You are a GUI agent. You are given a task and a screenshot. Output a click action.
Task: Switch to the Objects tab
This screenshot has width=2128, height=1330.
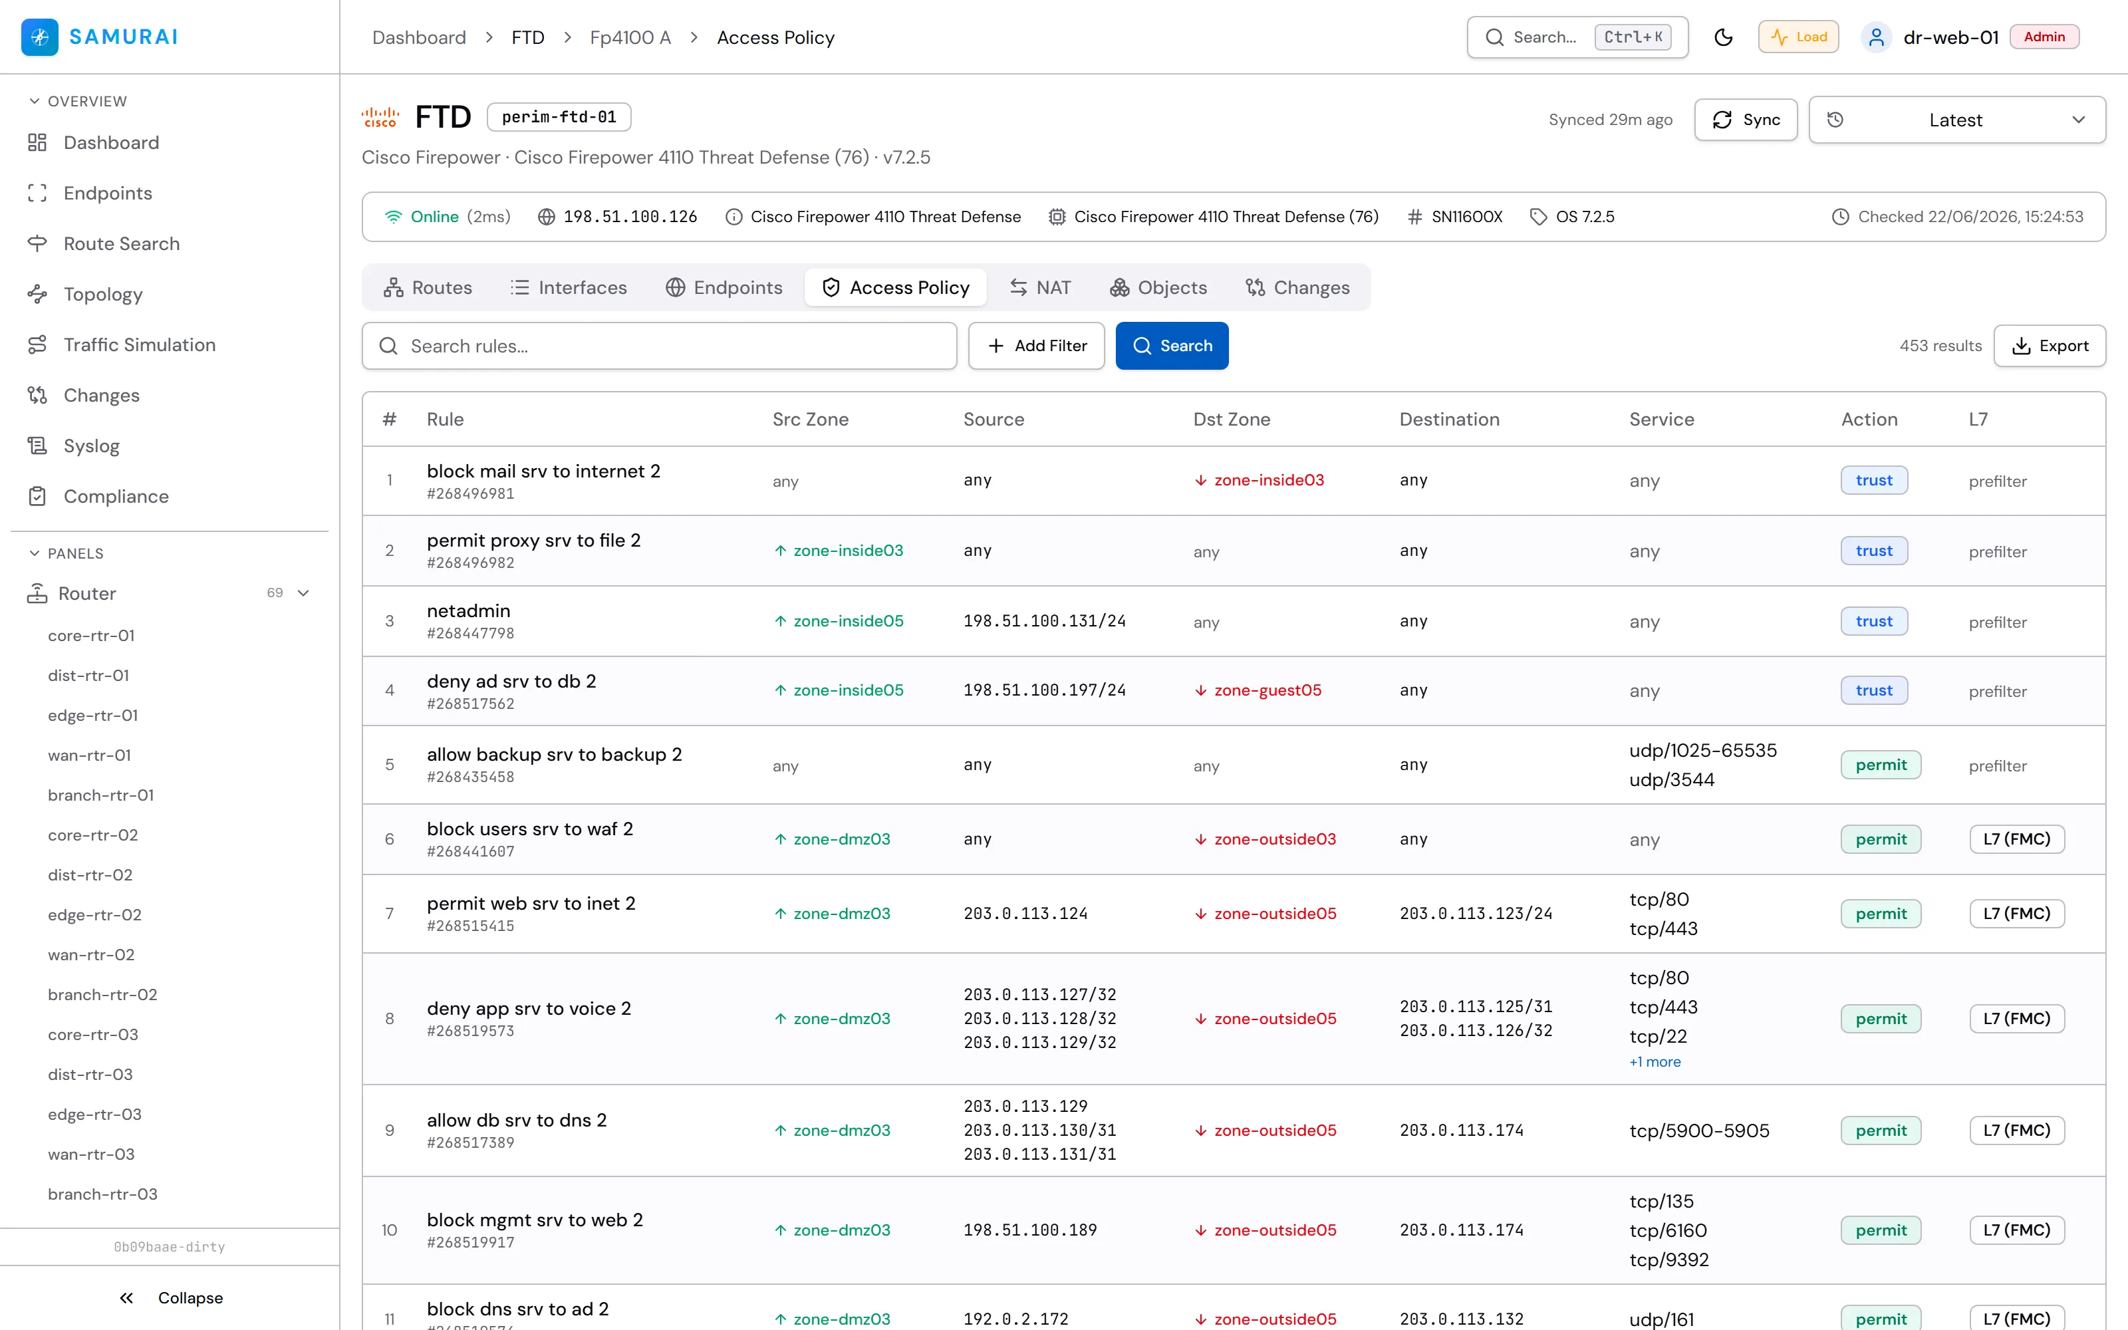1158,288
